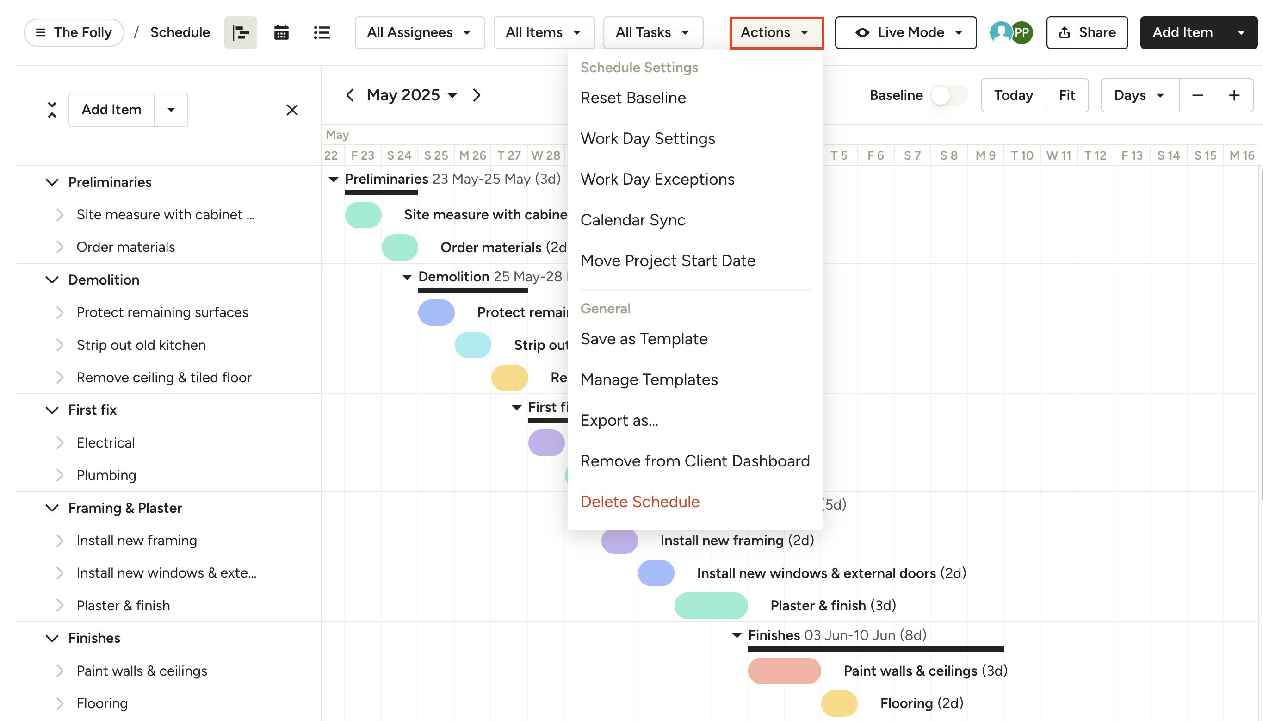The width and height of the screenshot is (1263, 721).
Task: Switch to calendar view icon
Action: (281, 33)
